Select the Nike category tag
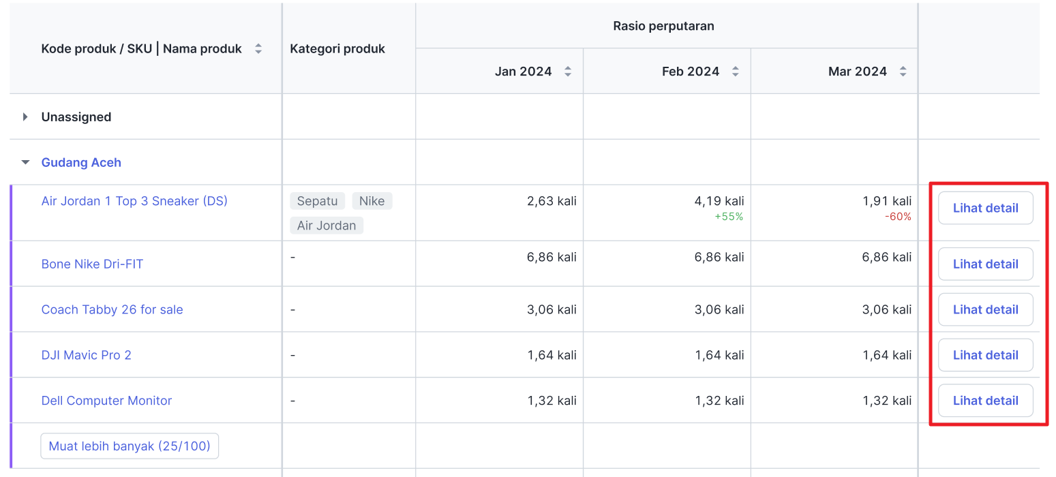 (x=372, y=201)
